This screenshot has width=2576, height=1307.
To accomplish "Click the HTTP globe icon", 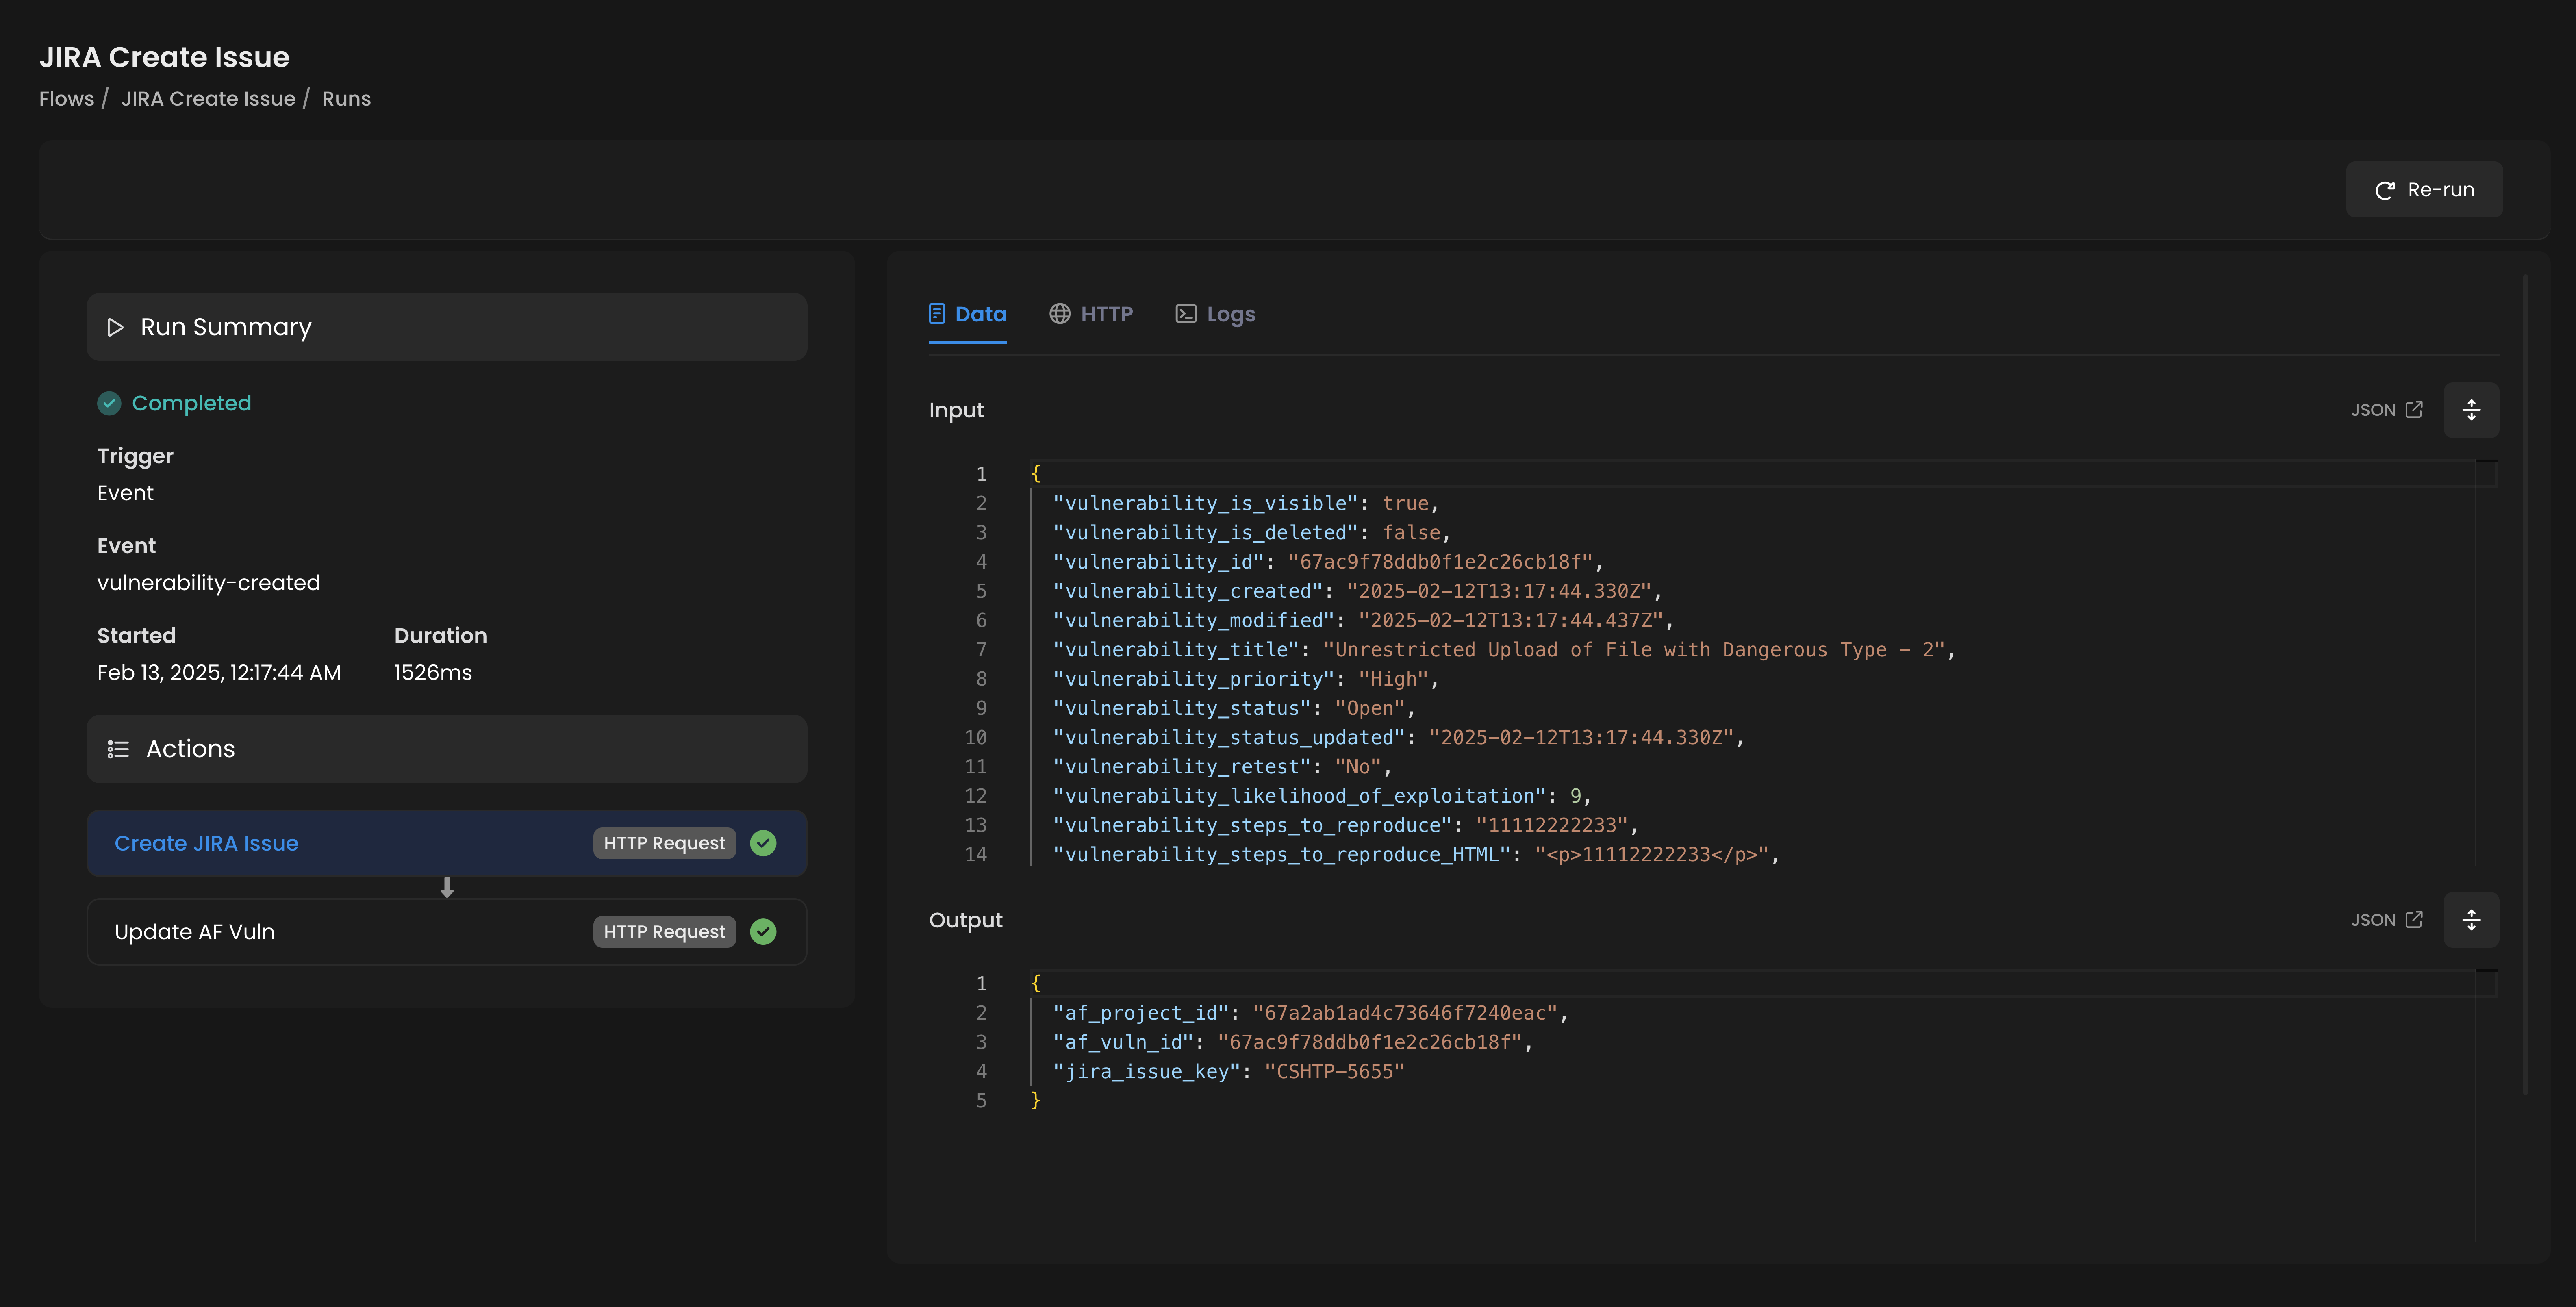I will coord(1059,314).
